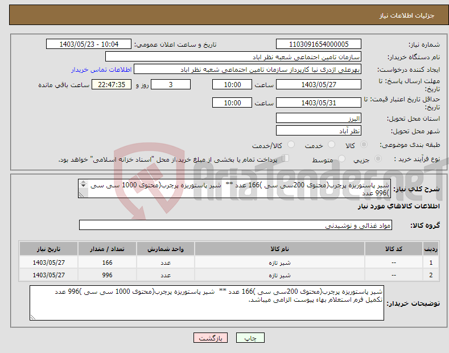Click the resize handle of buyer notes box
449x353 pixels.
pyautogui.click(x=33, y=317)
